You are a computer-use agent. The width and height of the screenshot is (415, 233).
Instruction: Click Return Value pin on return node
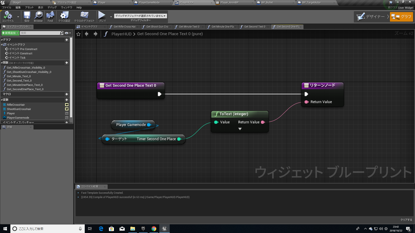click(x=306, y=102)
